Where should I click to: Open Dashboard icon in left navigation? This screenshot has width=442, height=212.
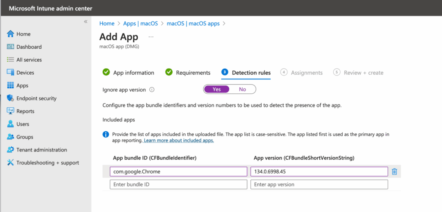point(11,47)
